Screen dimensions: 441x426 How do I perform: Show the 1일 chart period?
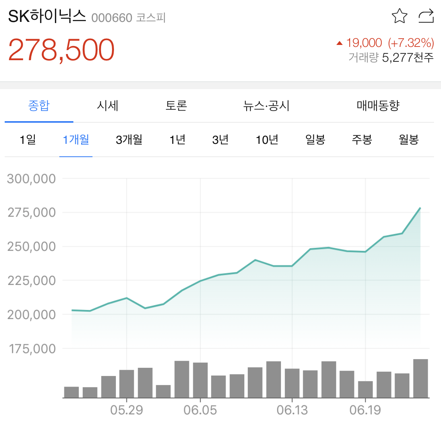(28, 140)
